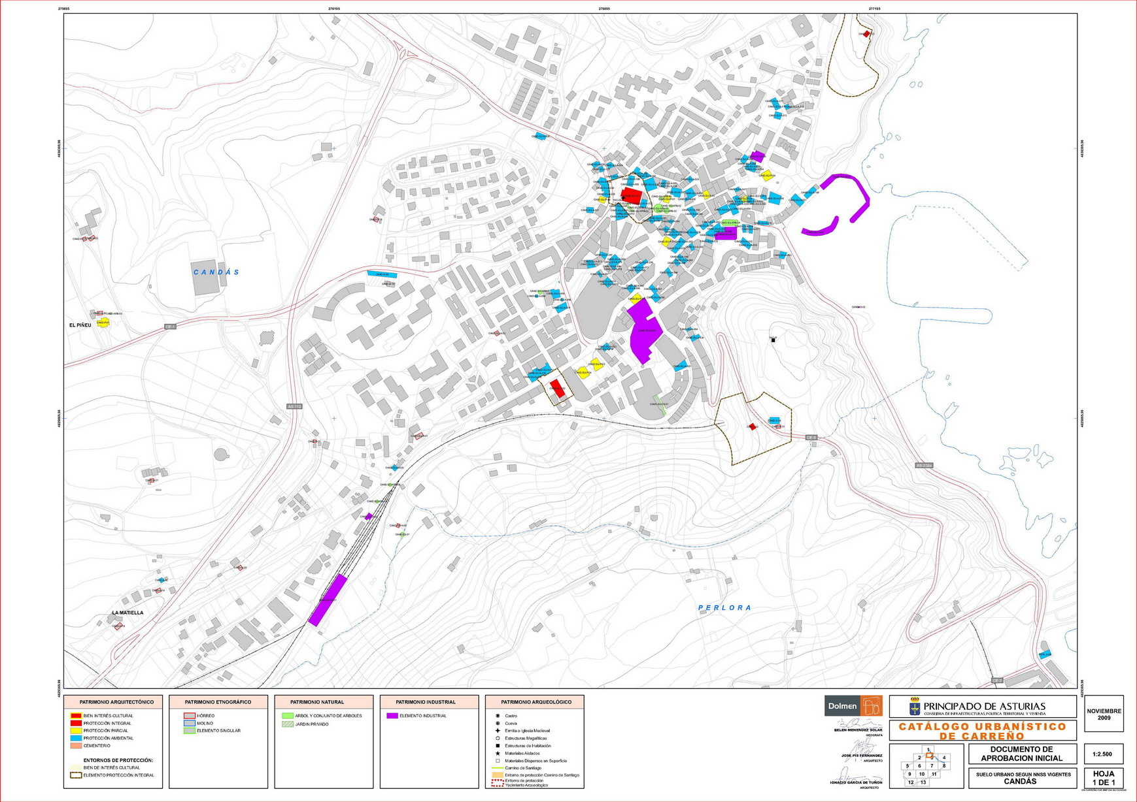Click the Principado de Asturias coat of arms
The width and height of the screenshot is (1137, 802).
pos(914,707)
